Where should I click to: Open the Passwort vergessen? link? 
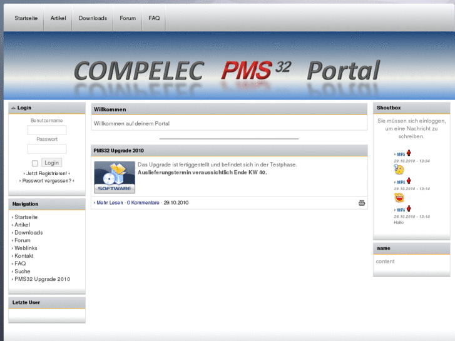tap(47, 181)
